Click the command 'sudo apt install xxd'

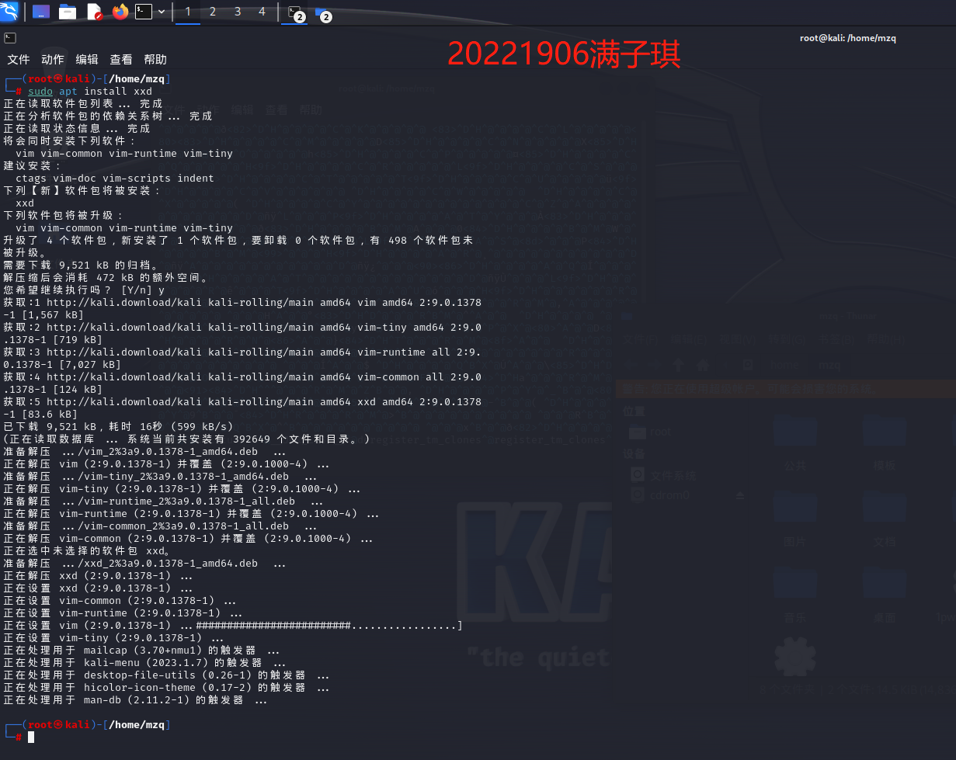90,91
